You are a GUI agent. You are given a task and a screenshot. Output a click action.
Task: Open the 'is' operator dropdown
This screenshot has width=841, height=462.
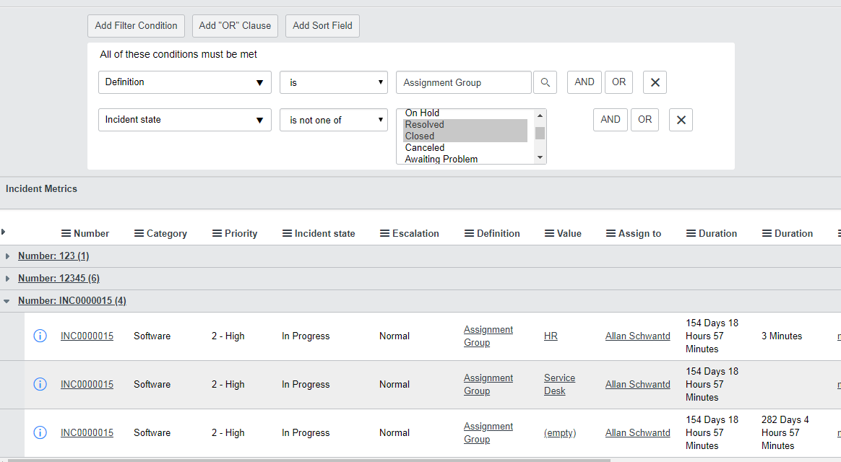334,82
